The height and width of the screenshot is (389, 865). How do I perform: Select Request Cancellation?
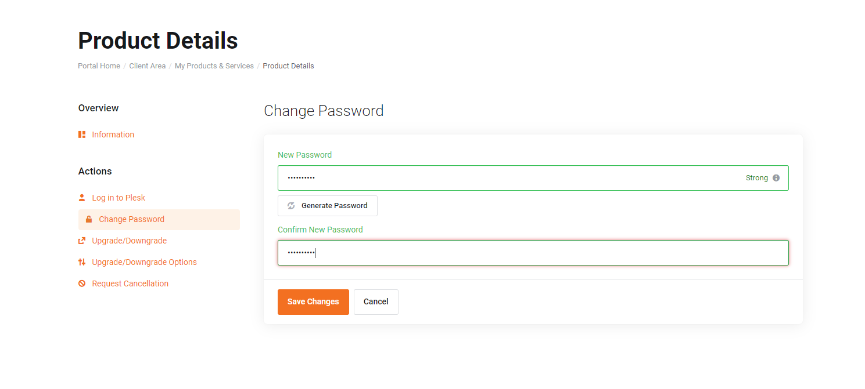pos(130,283)
